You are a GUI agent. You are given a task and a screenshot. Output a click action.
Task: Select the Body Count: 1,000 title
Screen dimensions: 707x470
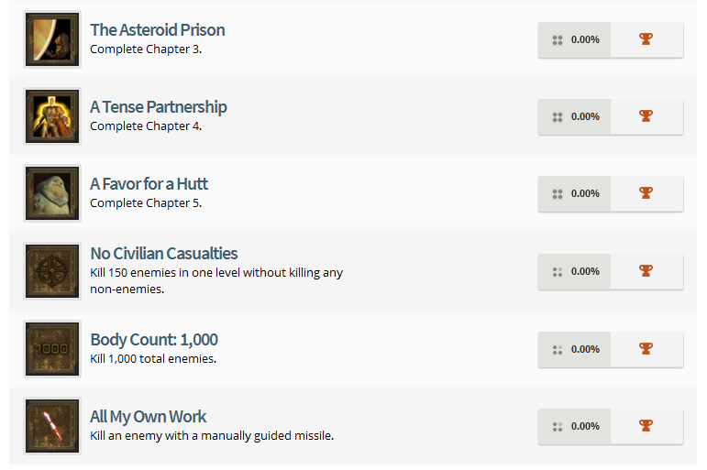153,340
